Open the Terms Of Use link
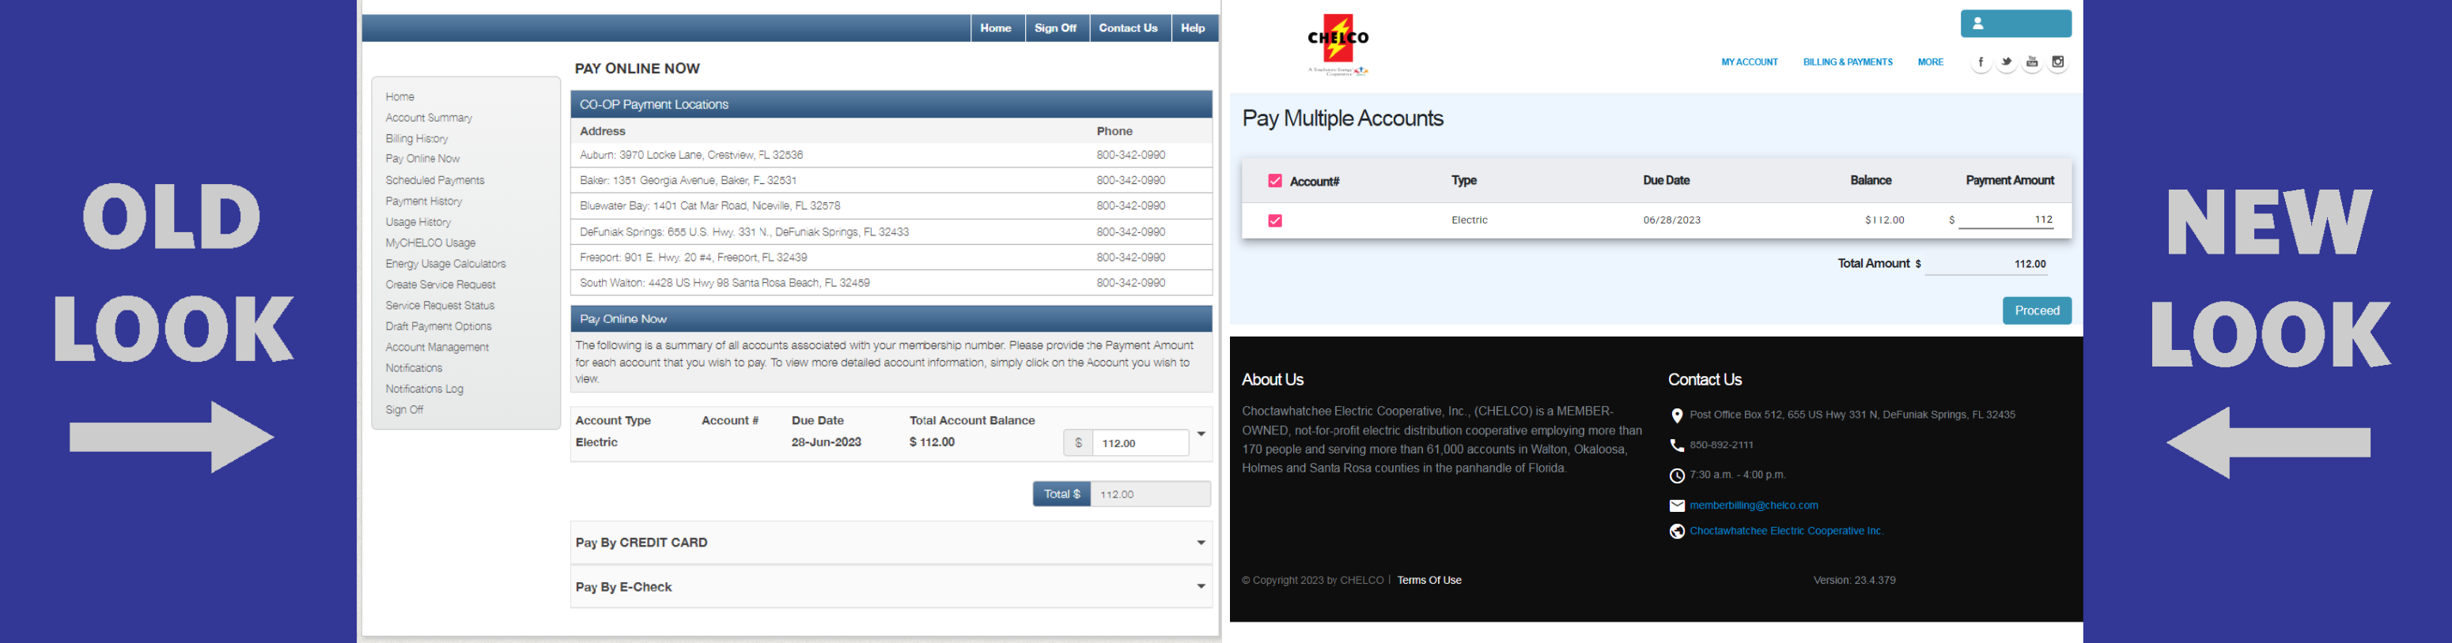2452x643 pixels. click(x=1428, y=581)
